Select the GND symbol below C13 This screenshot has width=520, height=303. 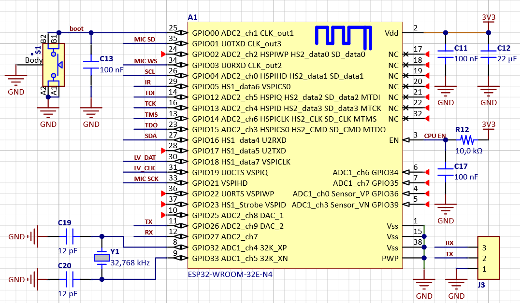click(x=91, y=112)
